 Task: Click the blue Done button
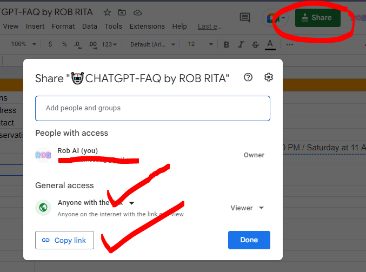coord(249,240)
